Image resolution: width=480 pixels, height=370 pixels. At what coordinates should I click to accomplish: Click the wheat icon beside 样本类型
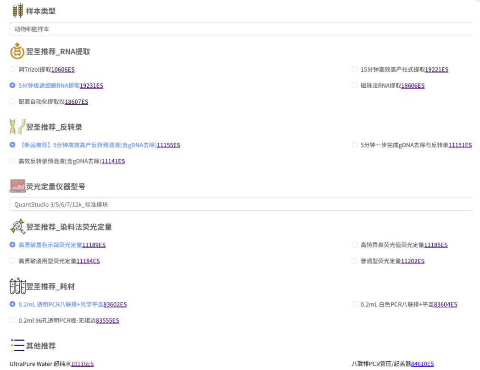click(x=17, y=11)
